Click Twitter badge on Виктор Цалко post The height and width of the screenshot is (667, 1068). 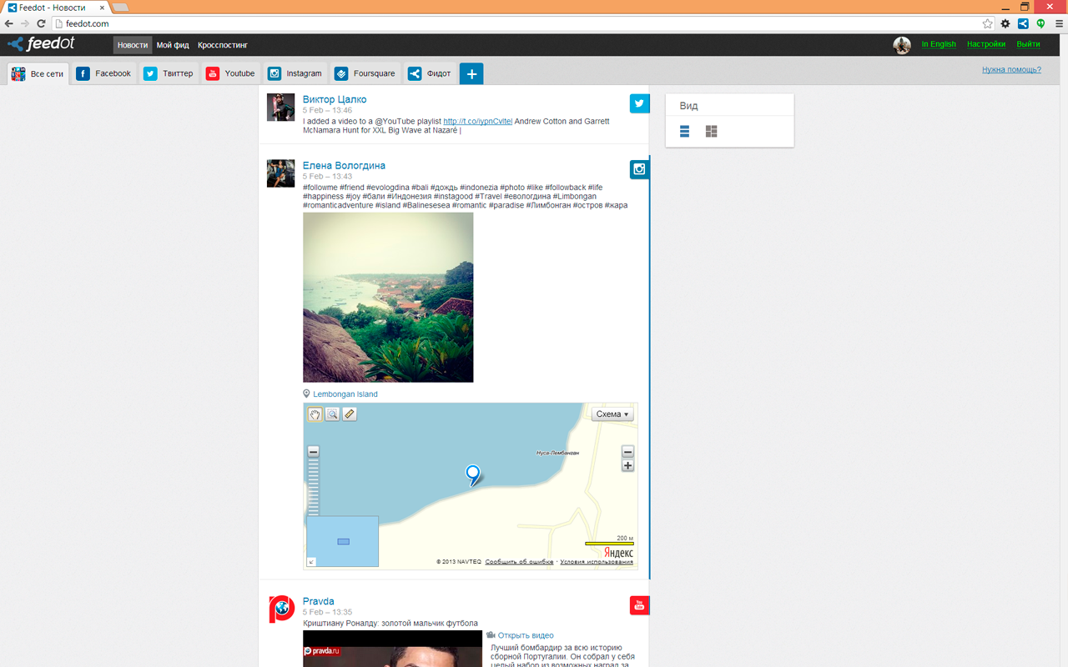tap(639, 103)
